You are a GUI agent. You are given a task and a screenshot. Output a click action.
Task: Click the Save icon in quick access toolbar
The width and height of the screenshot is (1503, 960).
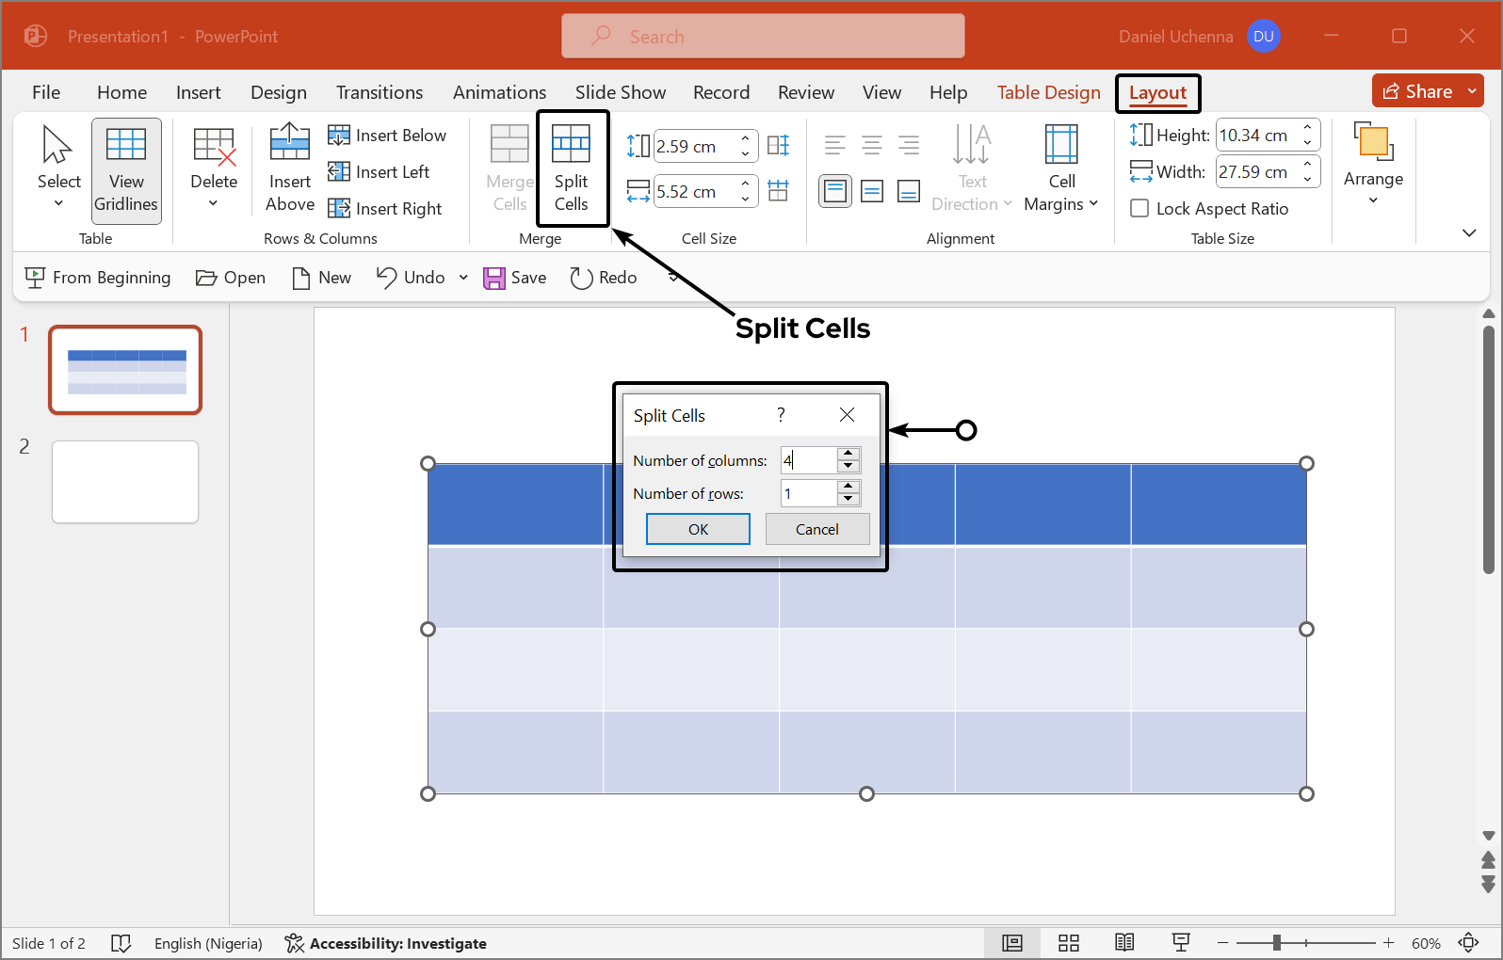(494, 278)
